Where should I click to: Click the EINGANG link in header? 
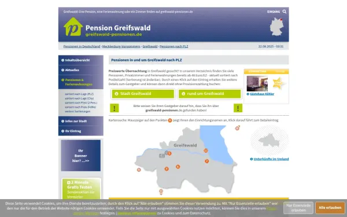pos(274,12)
